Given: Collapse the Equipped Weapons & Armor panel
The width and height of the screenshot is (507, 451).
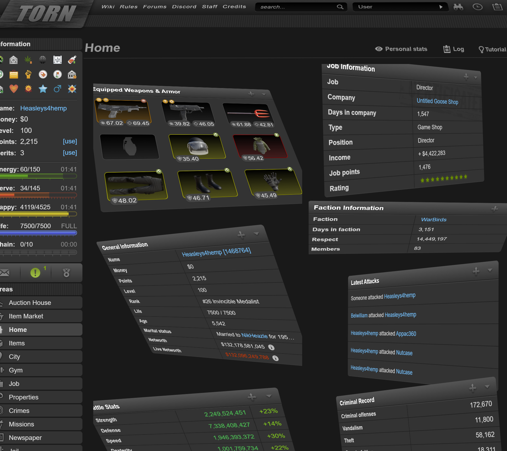Looking at the screenshot, I should 263,94.
